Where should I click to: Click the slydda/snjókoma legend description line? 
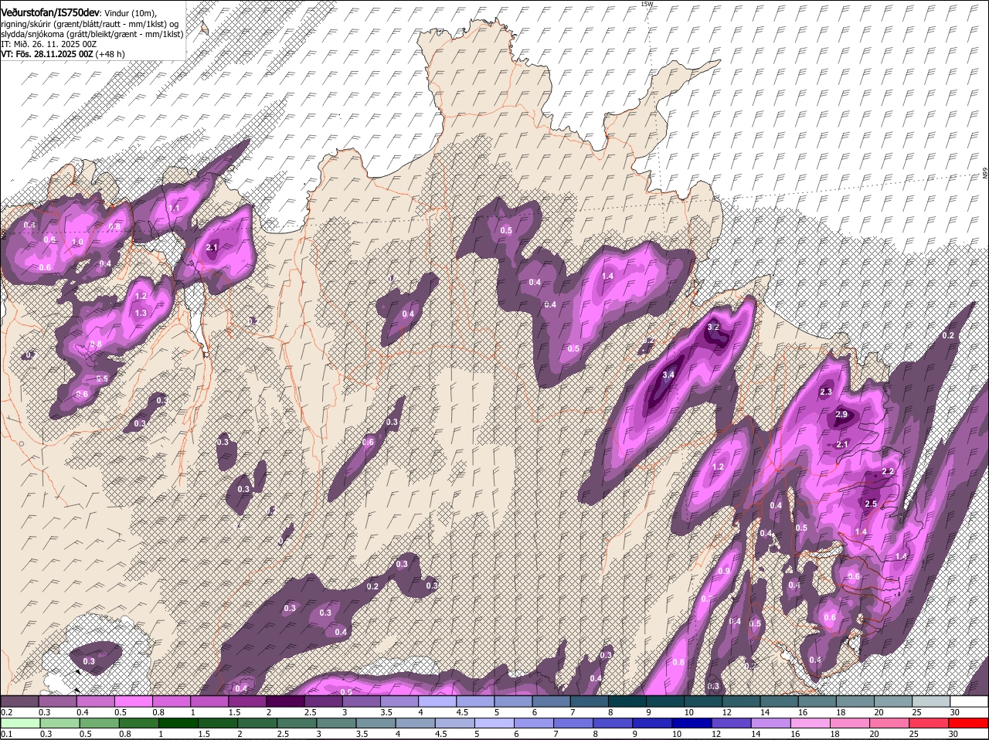pos(92,33)
